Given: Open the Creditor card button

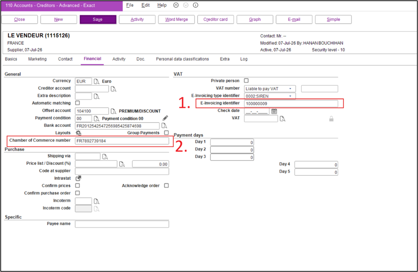Looking at the screenshot, I should click(x=216, y=20).
